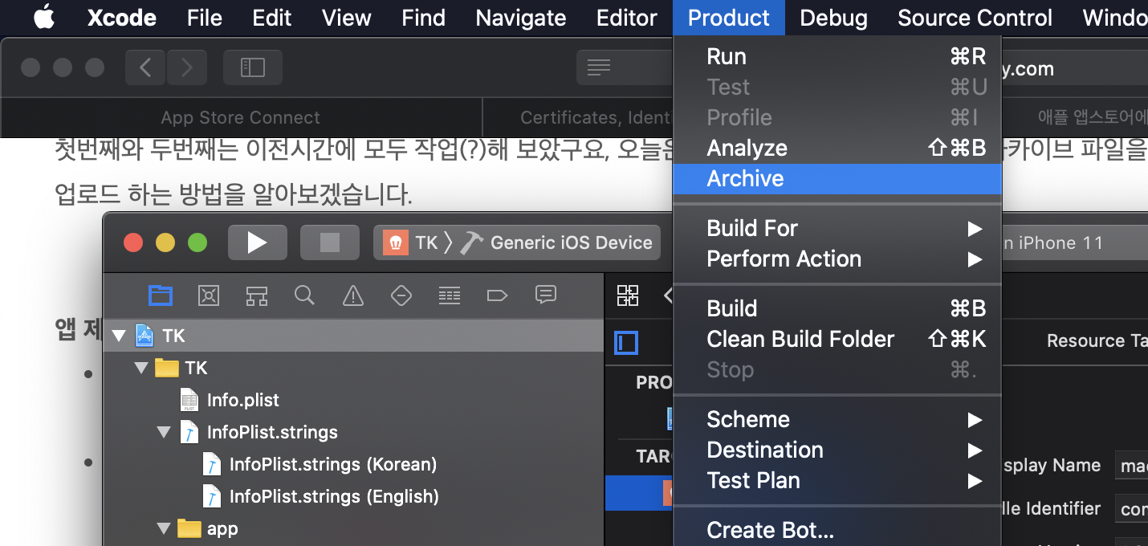Viewport: 1148px width, 546px height.
Task: Show the Debug navigator icon
Action: [450, 295]
